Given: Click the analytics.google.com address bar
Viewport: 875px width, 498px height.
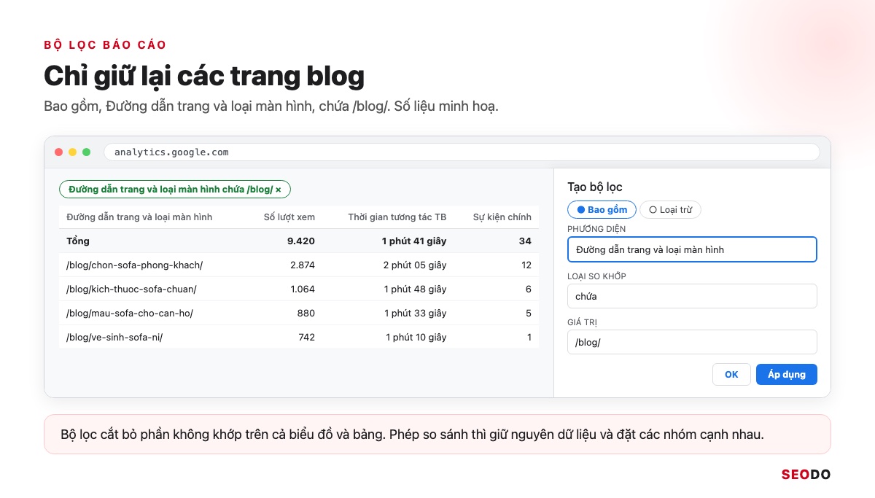Looking at the screenshot, I should coord(462,152).
